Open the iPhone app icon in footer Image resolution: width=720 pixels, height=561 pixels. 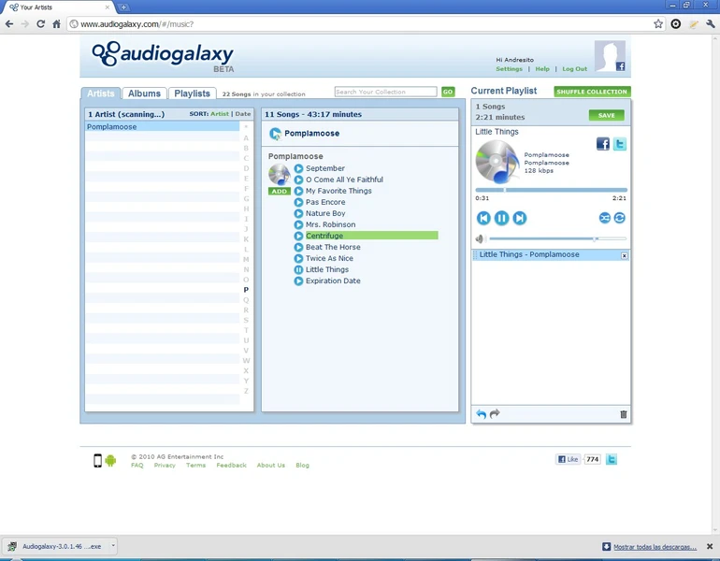pyautogui.click(x=97, y=460)
